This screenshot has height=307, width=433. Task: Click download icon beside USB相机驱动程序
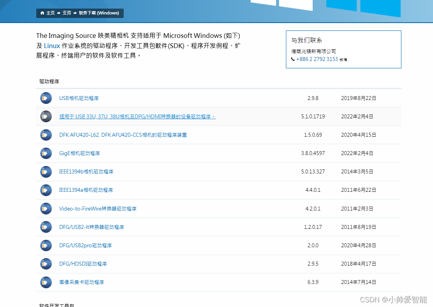point(46,98)
